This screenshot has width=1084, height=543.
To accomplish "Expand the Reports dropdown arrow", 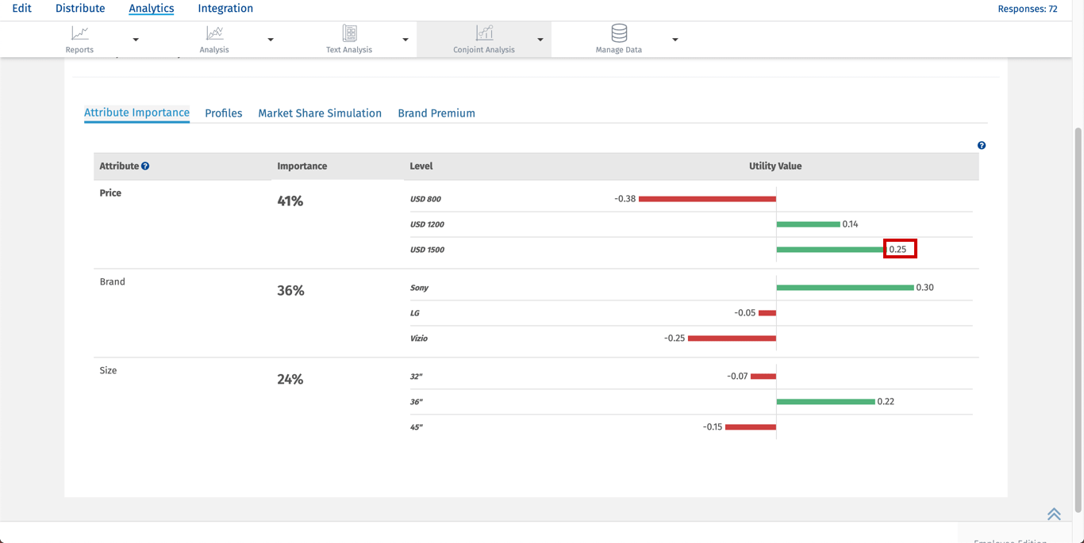I will coord(136,40).
